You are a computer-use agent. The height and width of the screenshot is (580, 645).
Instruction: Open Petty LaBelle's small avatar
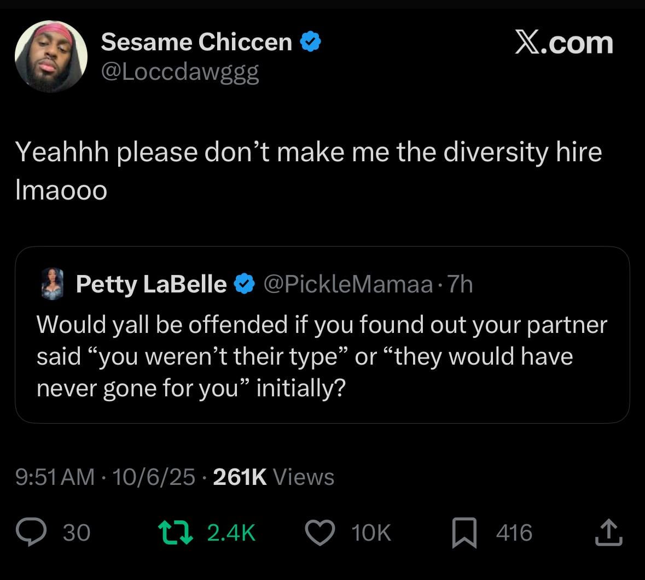click(53, 285)
